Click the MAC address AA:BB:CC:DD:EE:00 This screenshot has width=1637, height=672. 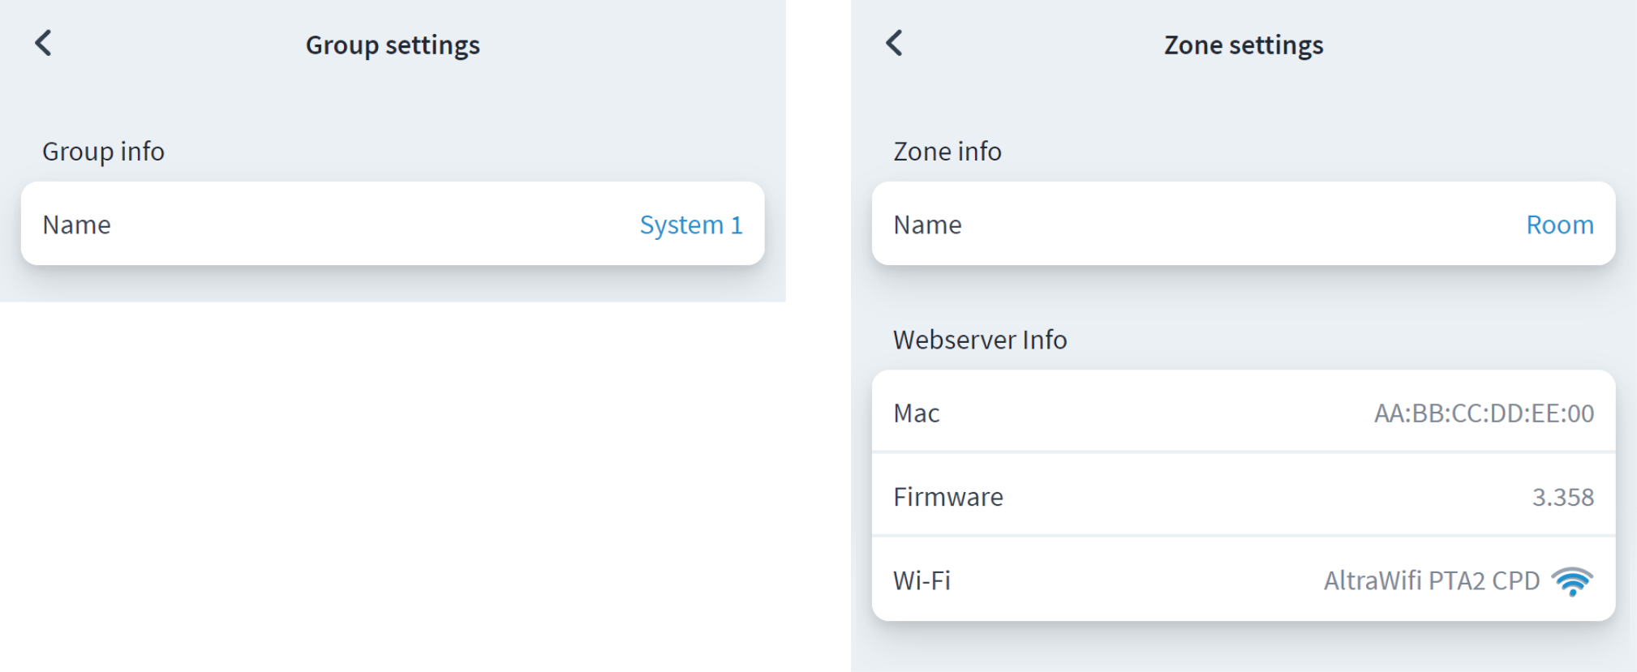(1483, 414)
